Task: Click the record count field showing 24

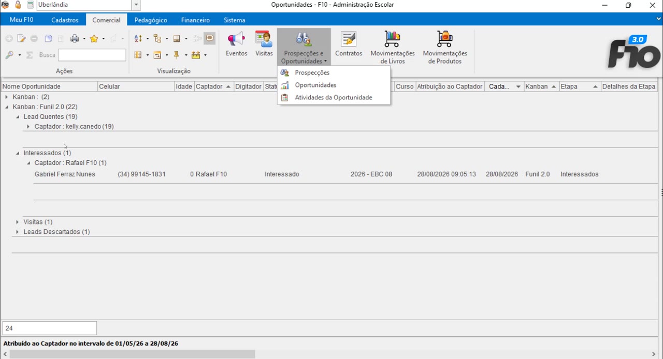Action: click(50, 328)
